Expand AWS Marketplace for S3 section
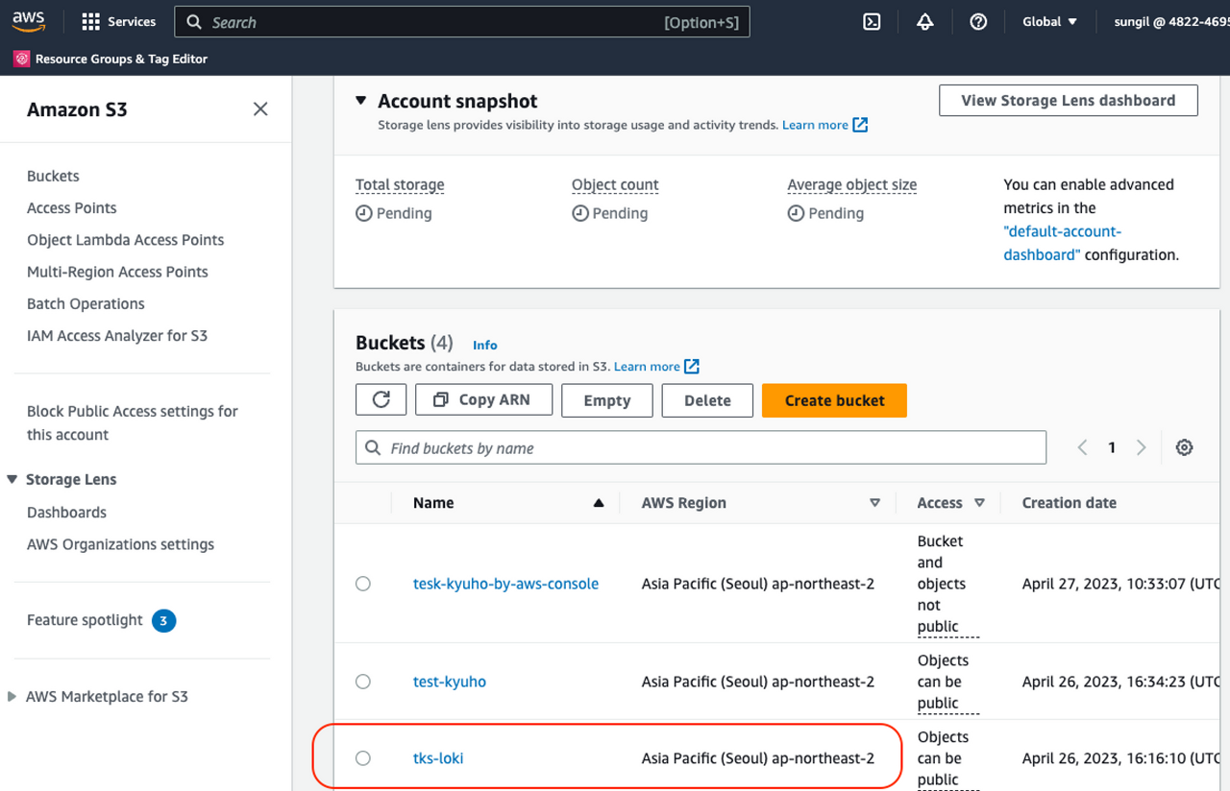The width and height of the screenshot is (1230, 791). coord(12,697)
